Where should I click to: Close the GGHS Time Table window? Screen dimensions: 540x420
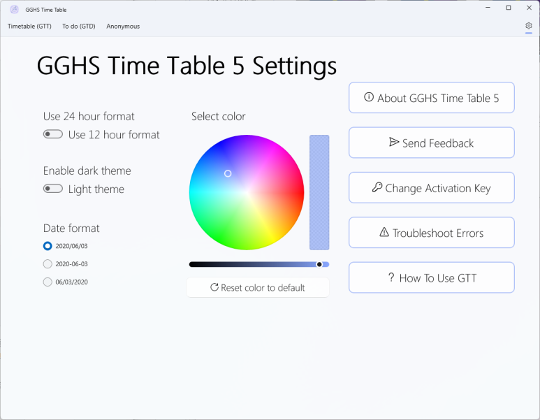(529, 8)
